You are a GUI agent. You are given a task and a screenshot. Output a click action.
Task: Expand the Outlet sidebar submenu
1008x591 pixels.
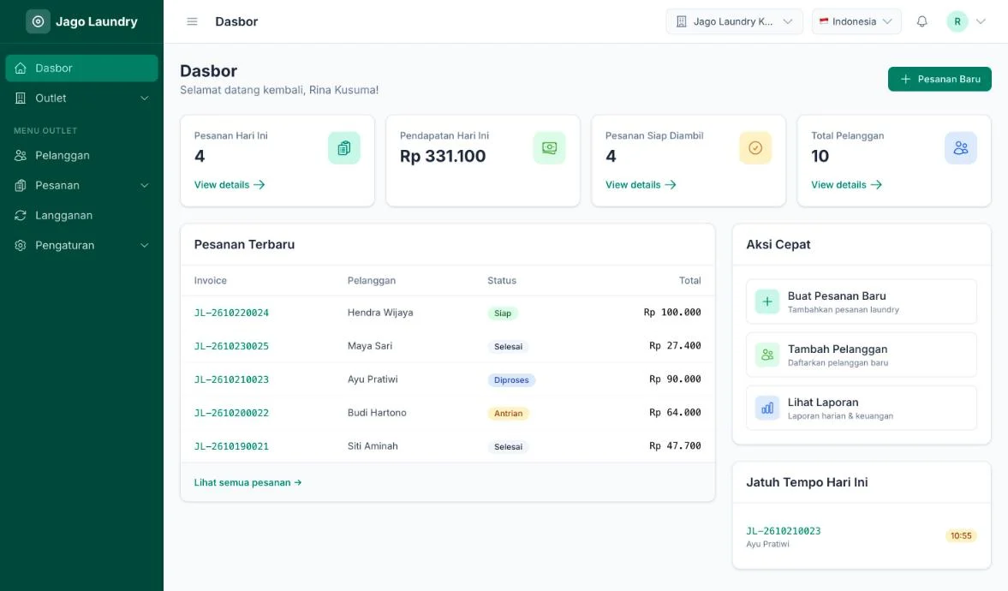click(x=81, y=98)
